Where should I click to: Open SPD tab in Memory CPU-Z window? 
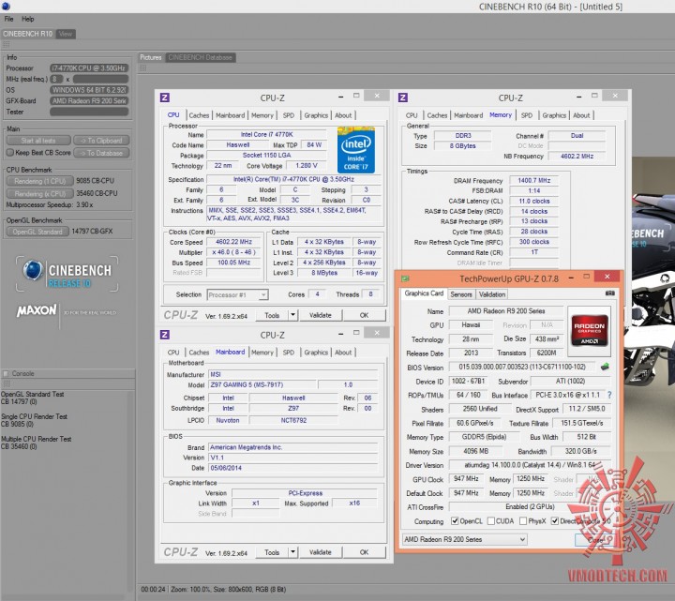tap(527, 115)
